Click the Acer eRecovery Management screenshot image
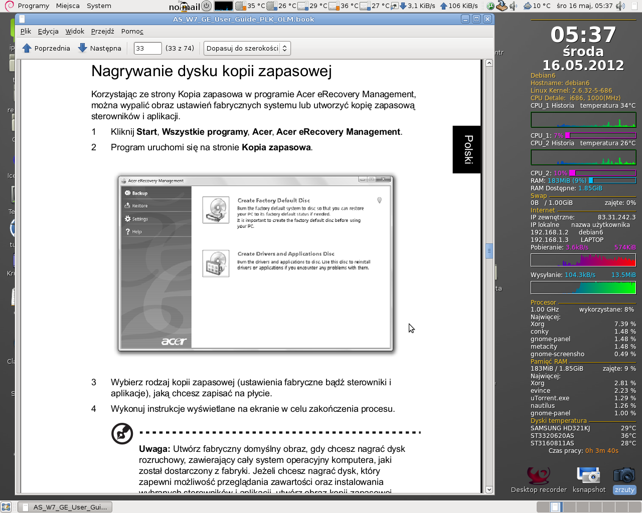642x513 pixels. [x=256, y=264]
